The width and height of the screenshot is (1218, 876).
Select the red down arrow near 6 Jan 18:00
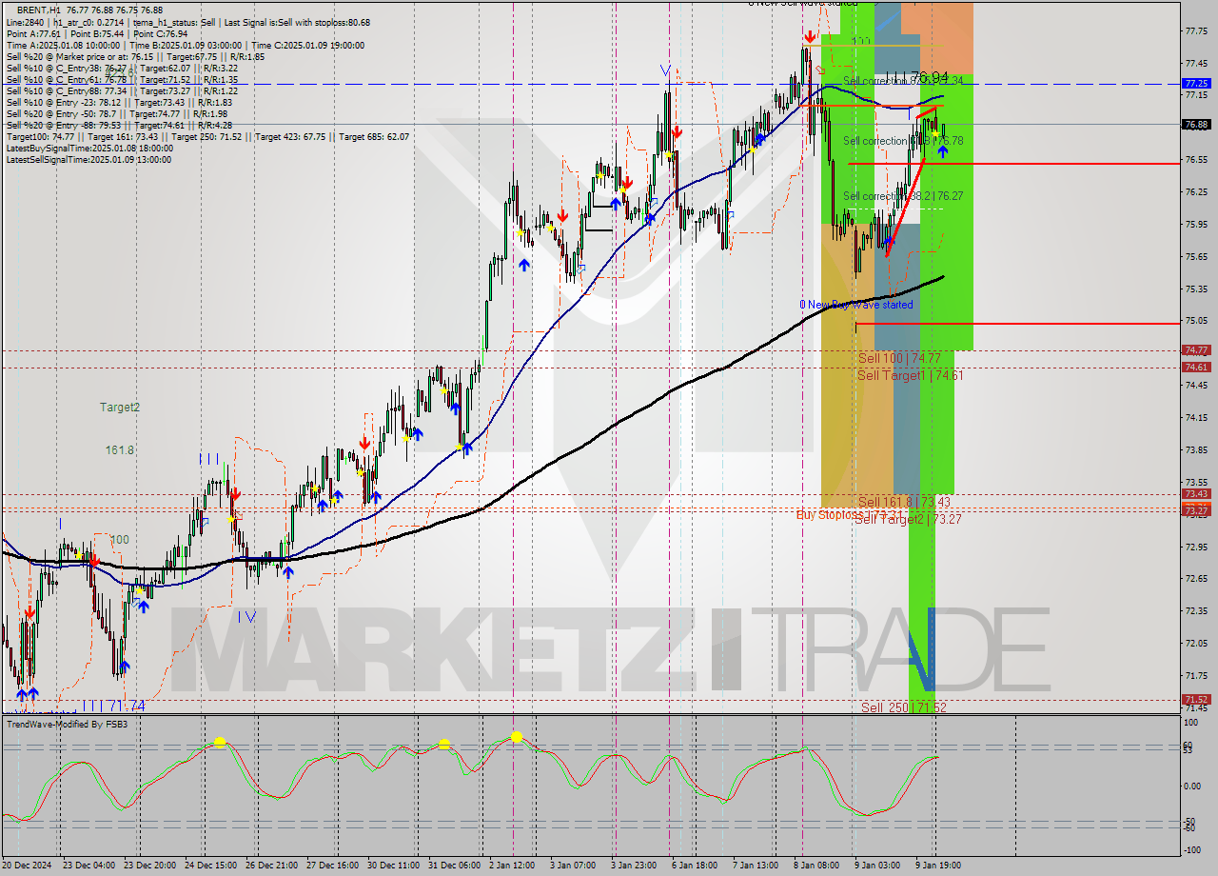[676, 131]
